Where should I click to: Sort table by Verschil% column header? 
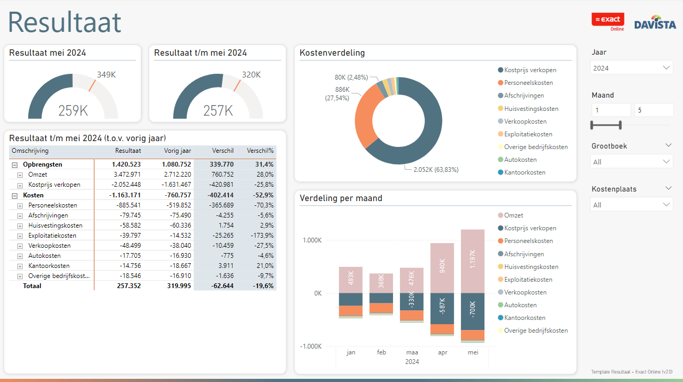(x=260, y=151)
